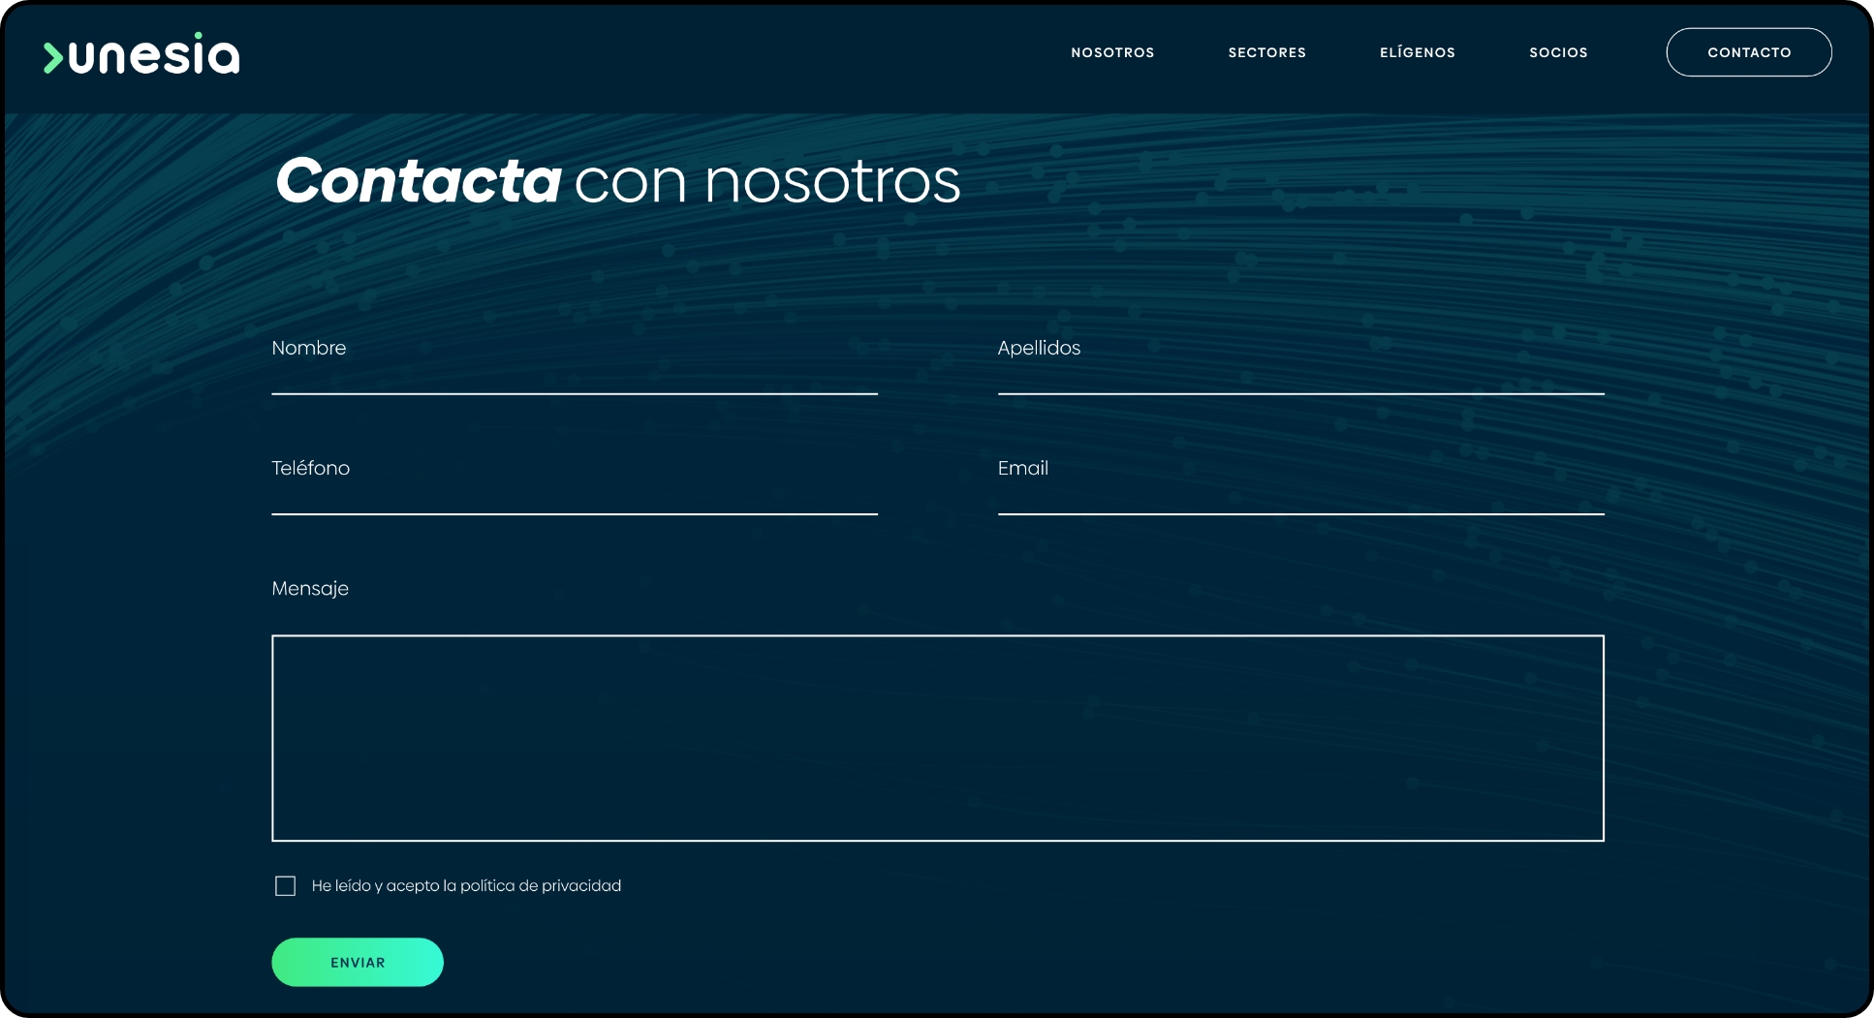Go to the Sectores section

[1266, 52]
